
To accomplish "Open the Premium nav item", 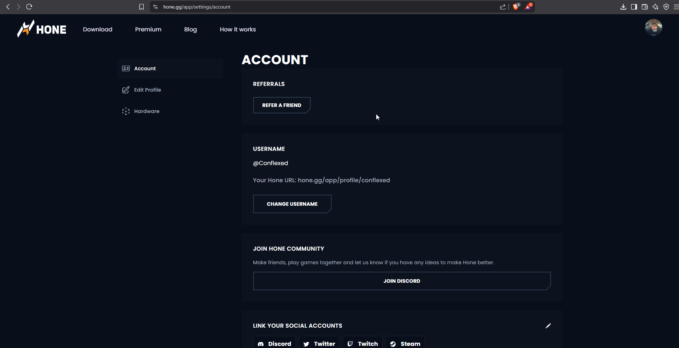I will click(x=148, y=29).
